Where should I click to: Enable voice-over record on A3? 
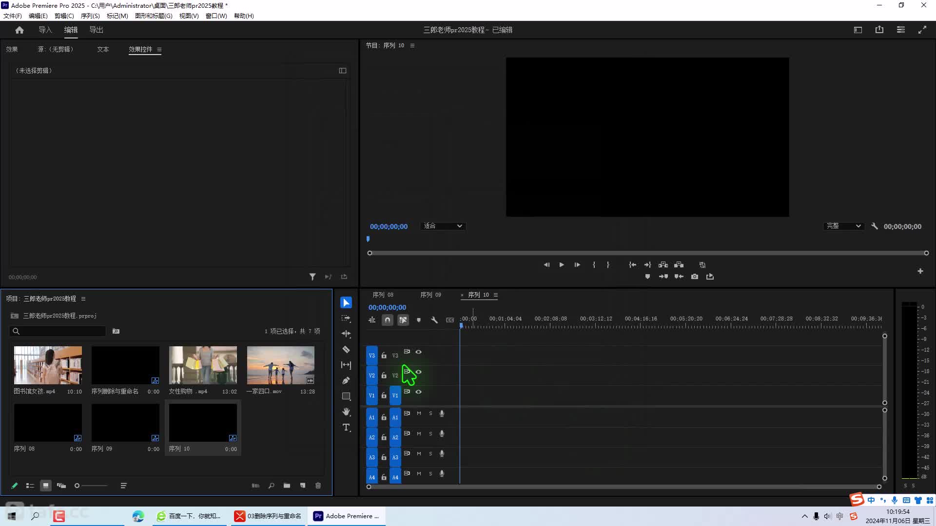(442, 453)
